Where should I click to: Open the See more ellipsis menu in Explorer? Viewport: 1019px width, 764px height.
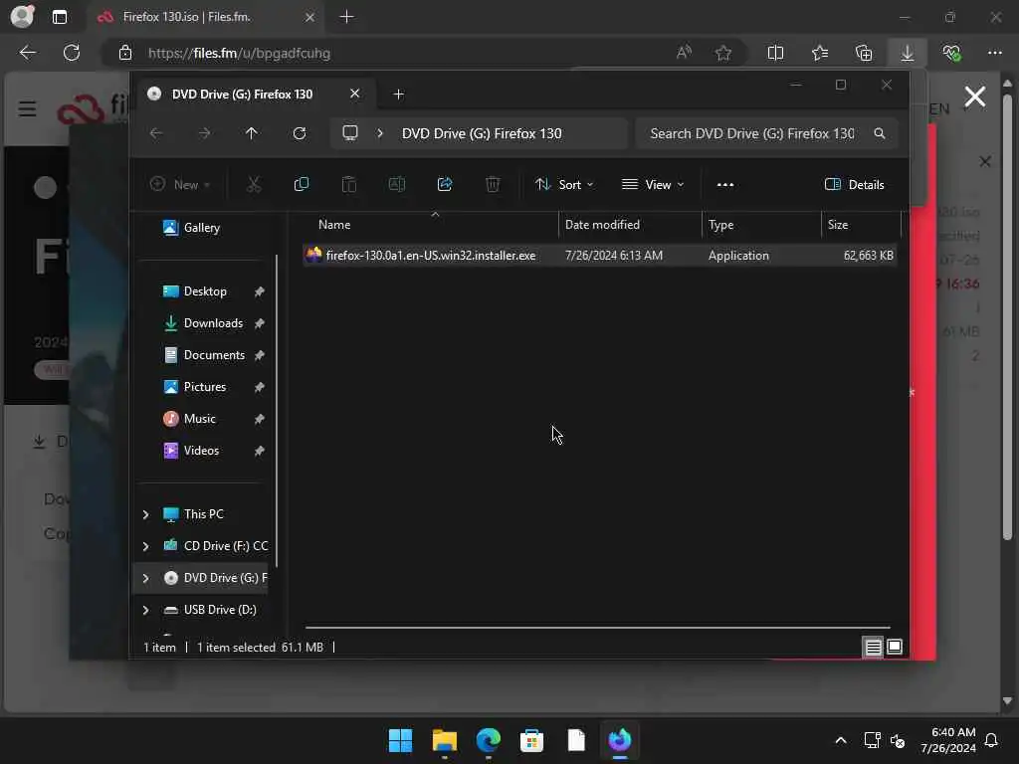pos(725,184)
